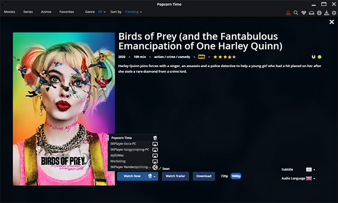Minimize the Popcorn Time window

click(x=314, y=4)
